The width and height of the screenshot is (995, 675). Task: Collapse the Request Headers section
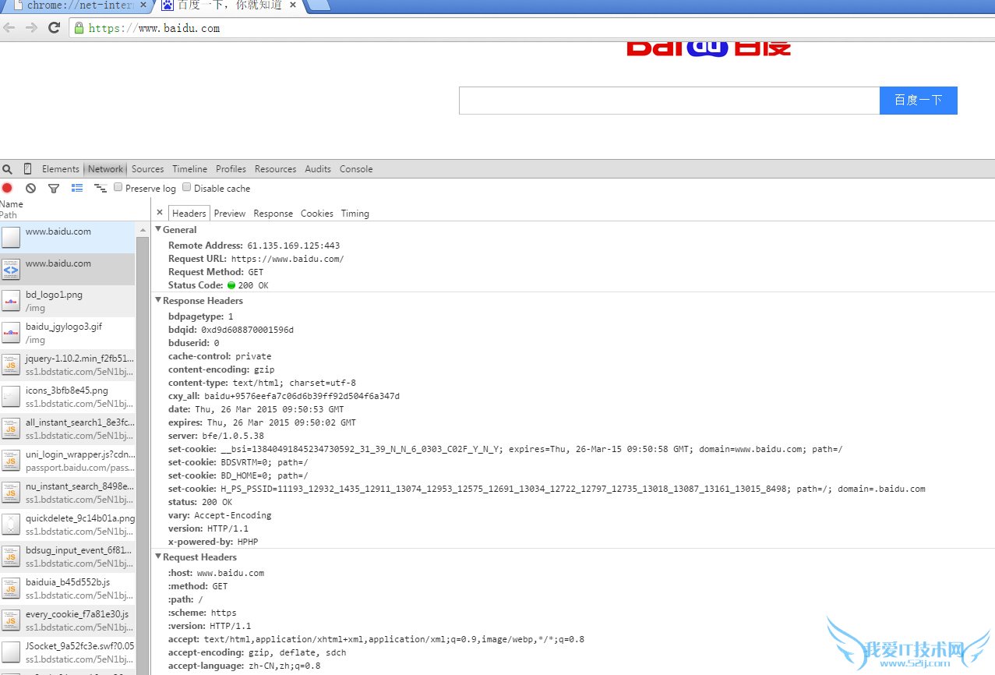[x=158, y=557]
